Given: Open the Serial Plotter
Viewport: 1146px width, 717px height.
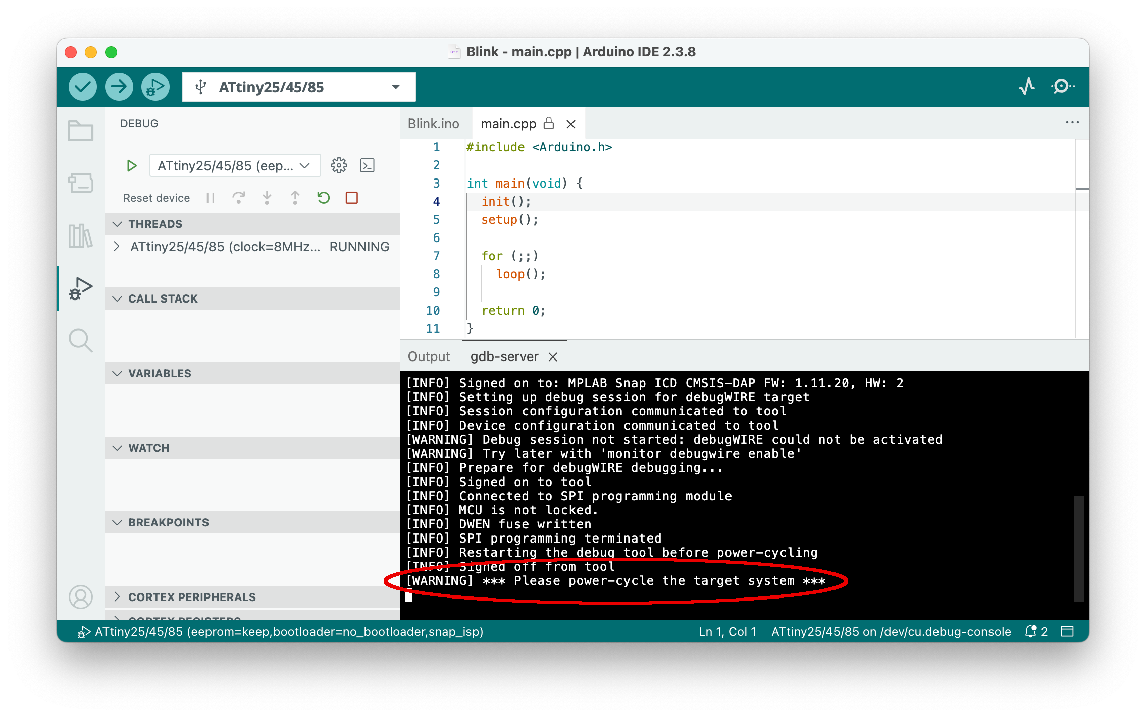Looking at the screenshot, I should 1027,87.
